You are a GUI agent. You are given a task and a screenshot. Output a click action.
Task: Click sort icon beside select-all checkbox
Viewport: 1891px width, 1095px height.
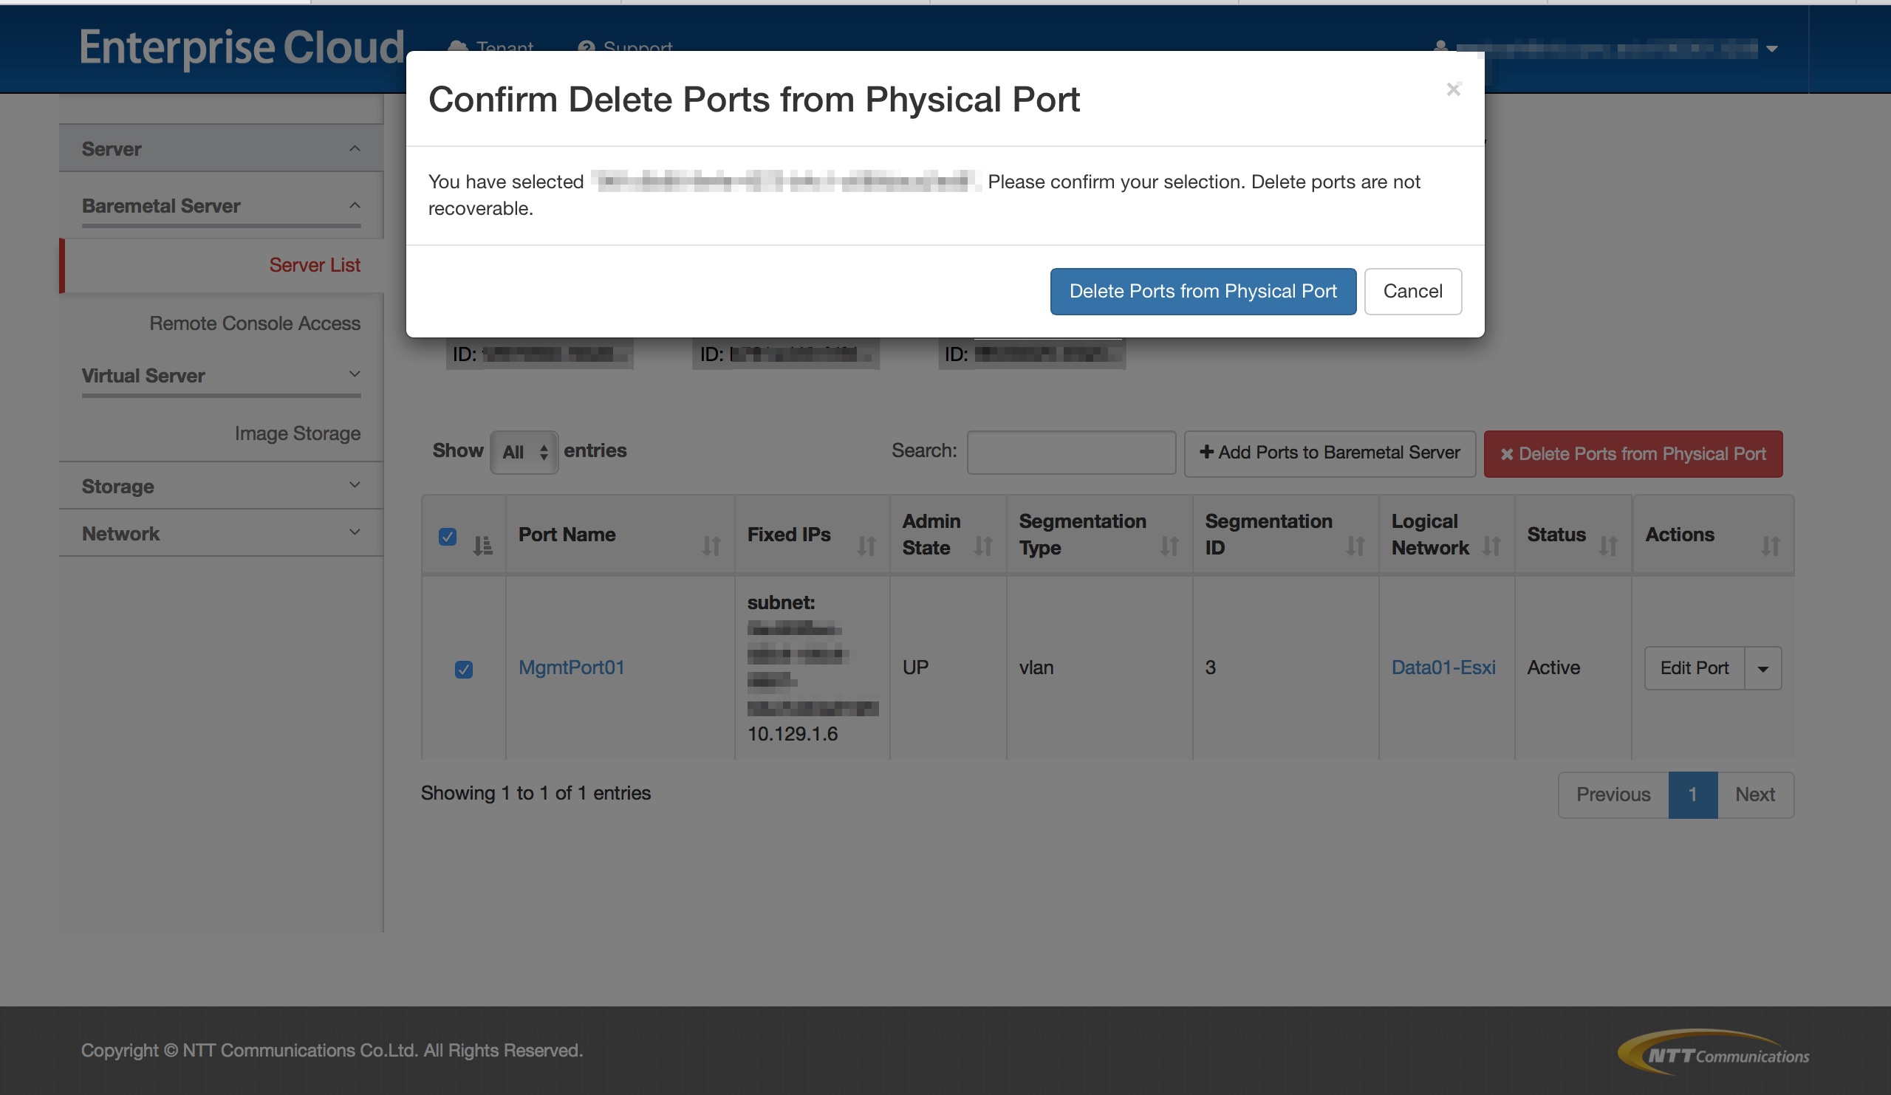(482, 545)
